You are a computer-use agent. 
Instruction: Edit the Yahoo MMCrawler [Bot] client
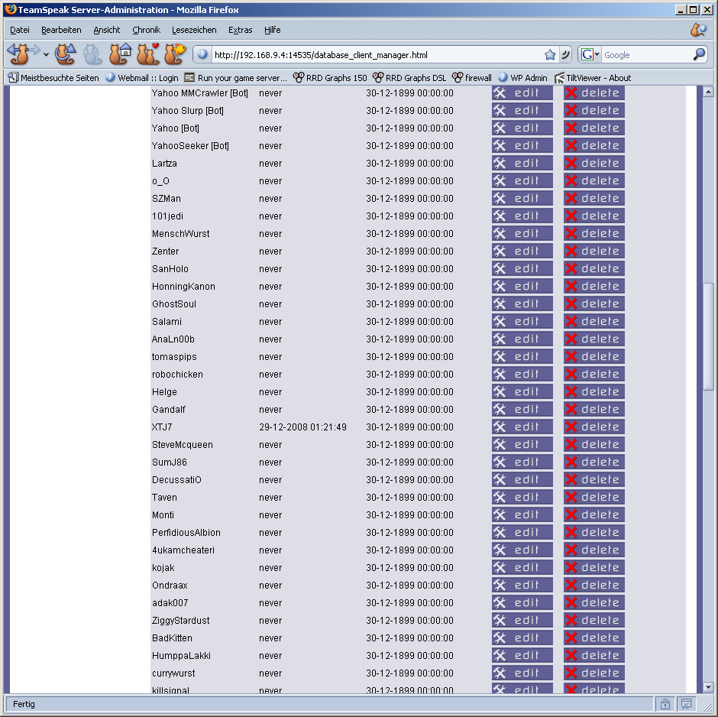pos(522,93)
